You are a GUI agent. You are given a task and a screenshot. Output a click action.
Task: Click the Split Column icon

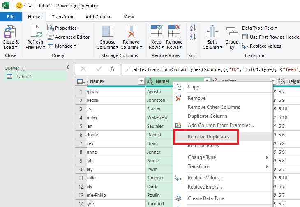pyautogui.click(x=212, y=31)
